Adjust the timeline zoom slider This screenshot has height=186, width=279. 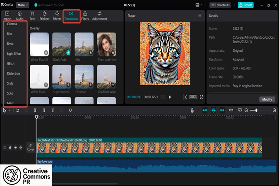click(256, 110)
